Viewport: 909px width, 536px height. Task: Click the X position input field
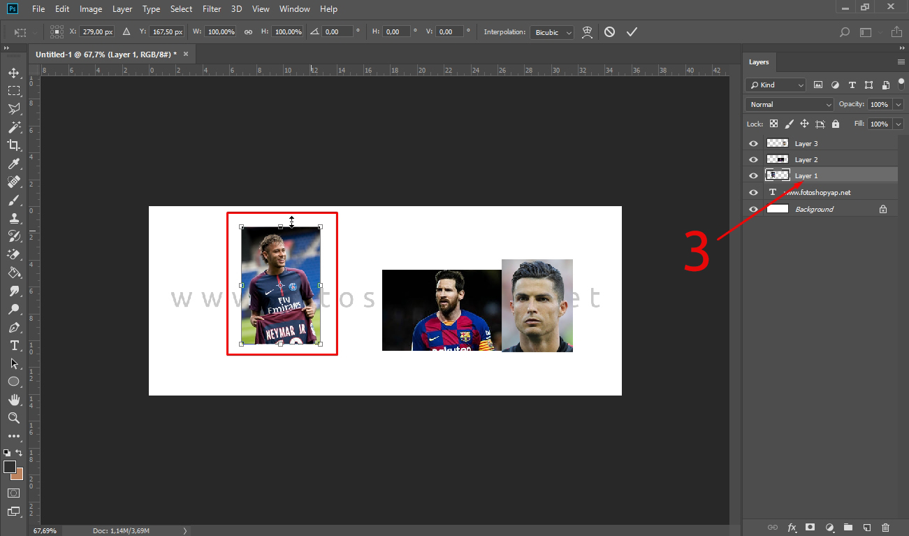coord(97,32)
